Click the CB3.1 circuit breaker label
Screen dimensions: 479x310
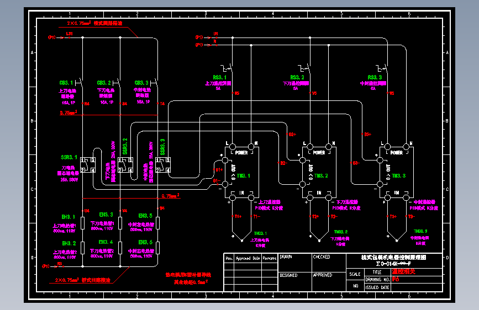point(66,83)
